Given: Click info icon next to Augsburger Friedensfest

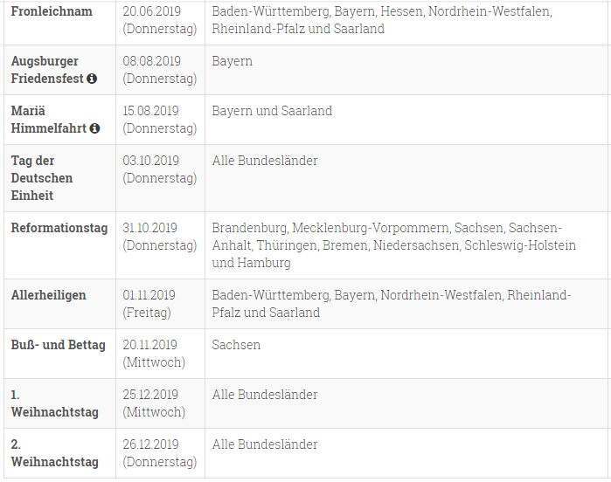Looking at the screenshot, I should point(92,79).
